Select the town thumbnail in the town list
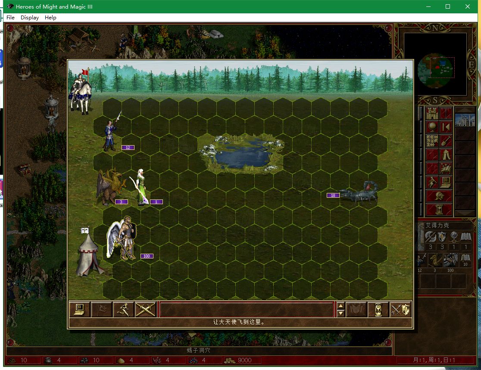 pos(465,120)
